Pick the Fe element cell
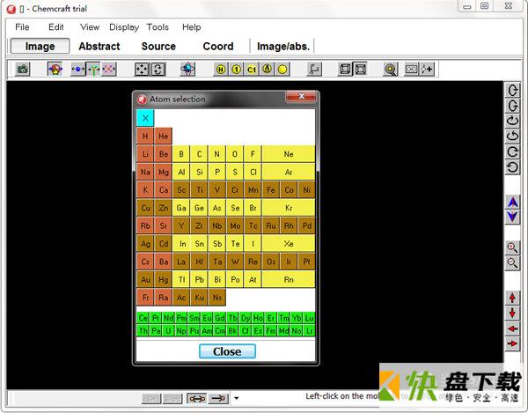528x413 pixels. (271, 190)
